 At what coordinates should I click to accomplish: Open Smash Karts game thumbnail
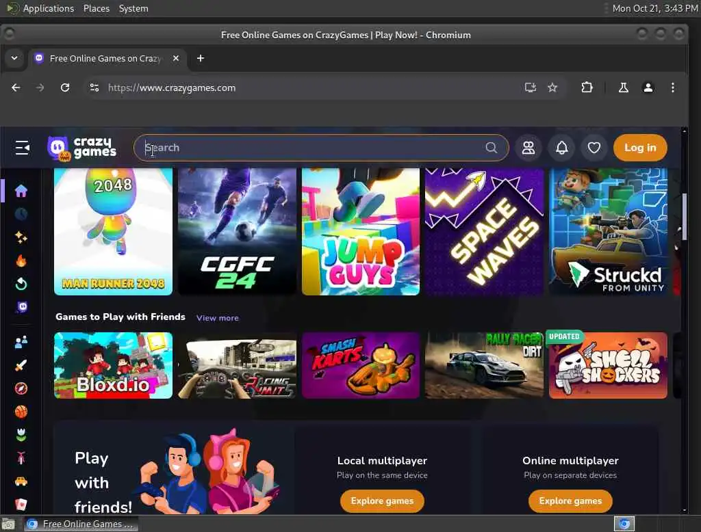(361, 365)
